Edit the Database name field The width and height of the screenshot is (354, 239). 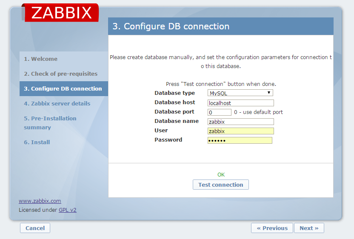[241, 122]
